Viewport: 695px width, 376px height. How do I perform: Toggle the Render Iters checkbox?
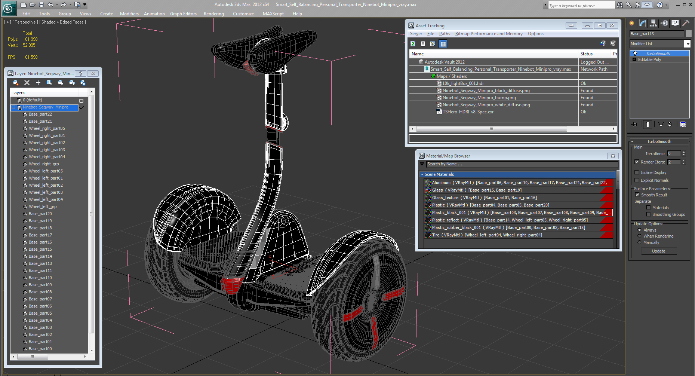click(x=637, y=162)
